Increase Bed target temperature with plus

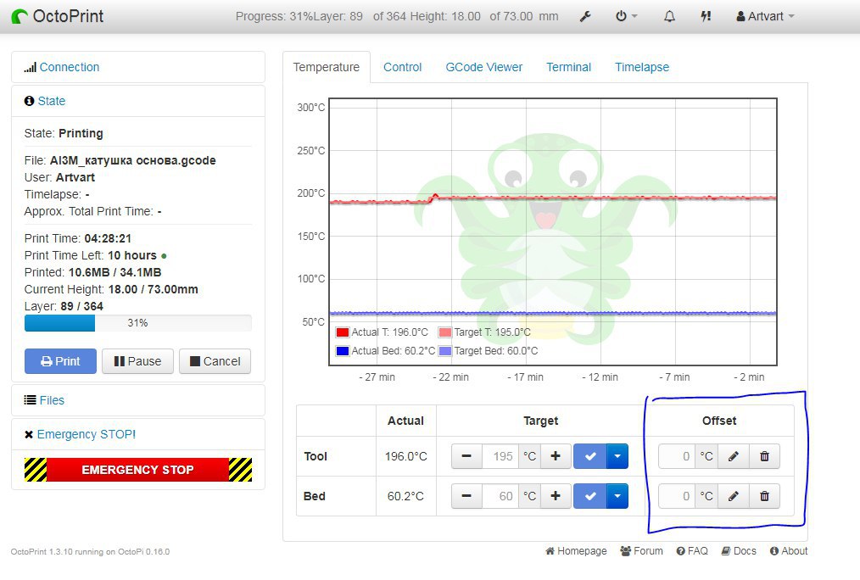[556, 496]
